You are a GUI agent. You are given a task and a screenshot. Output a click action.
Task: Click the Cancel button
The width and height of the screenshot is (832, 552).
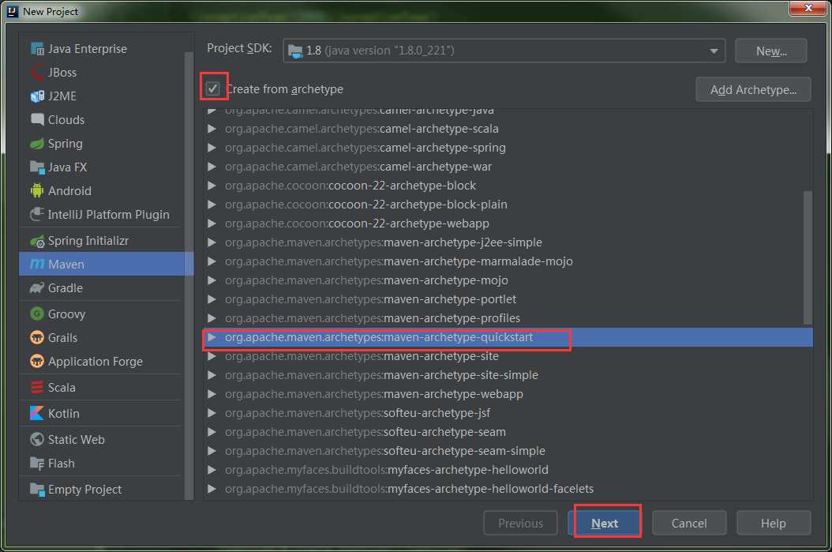point(689,524)
